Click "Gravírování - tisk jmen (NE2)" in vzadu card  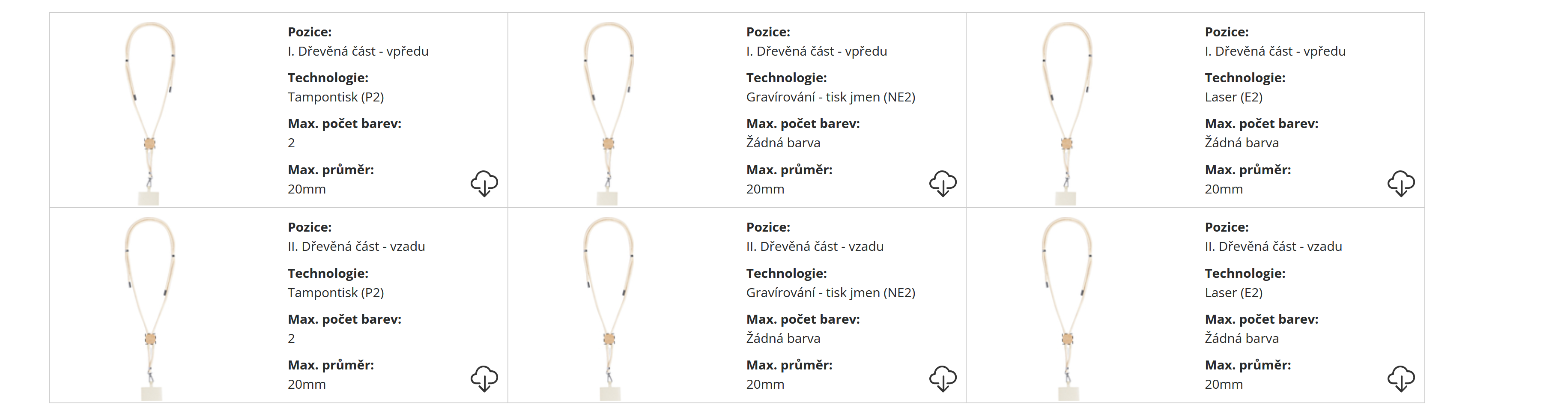831,293
